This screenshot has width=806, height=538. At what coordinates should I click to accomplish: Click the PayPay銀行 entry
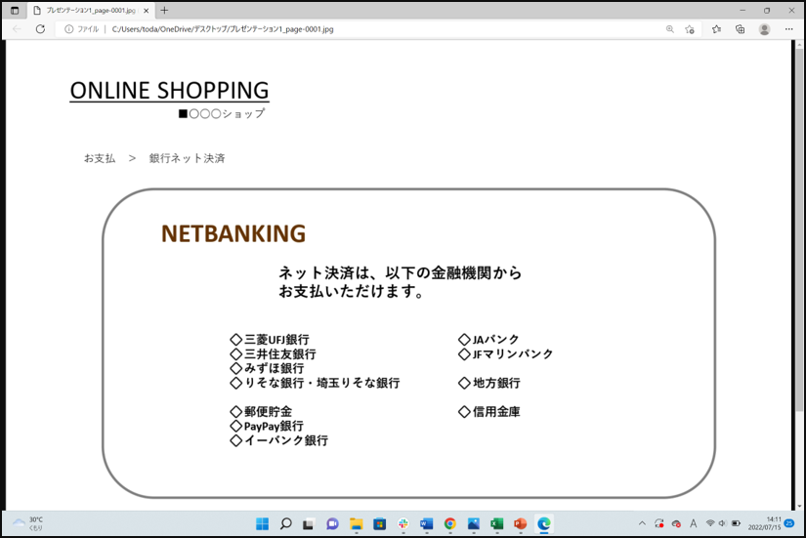[x=267, y=426]
